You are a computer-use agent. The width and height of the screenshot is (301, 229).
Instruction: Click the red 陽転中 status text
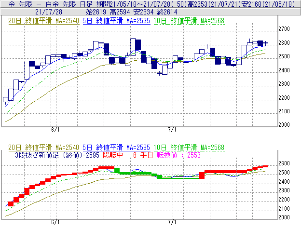pos(113,155)
